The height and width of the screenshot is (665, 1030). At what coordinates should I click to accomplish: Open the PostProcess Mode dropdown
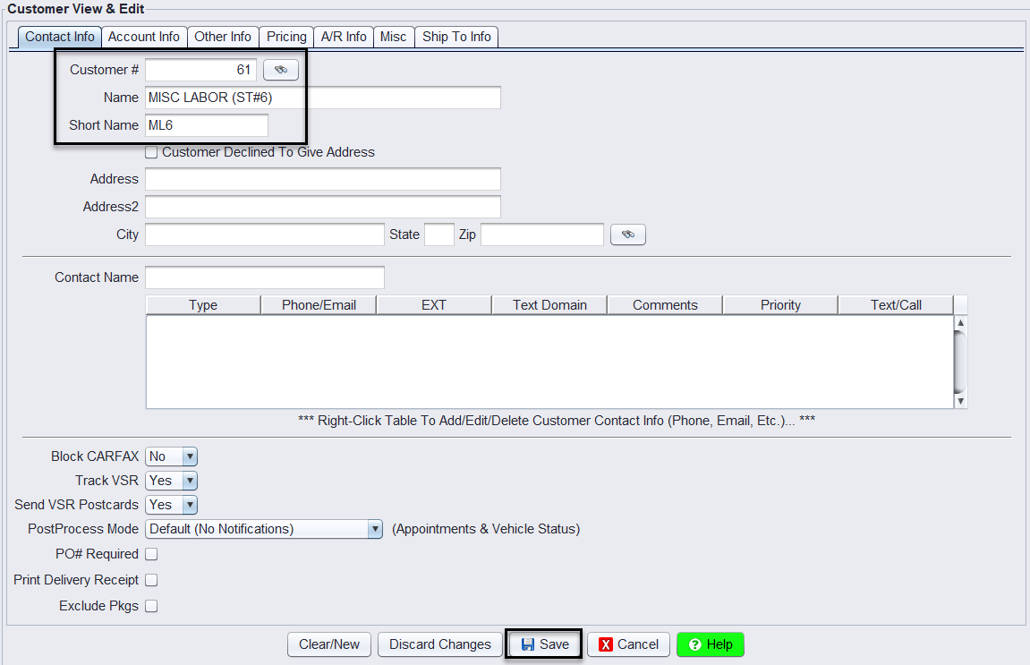tap(375, 529)
